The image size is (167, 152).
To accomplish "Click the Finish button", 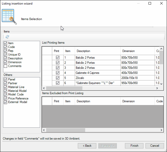I will coord(134,146).
